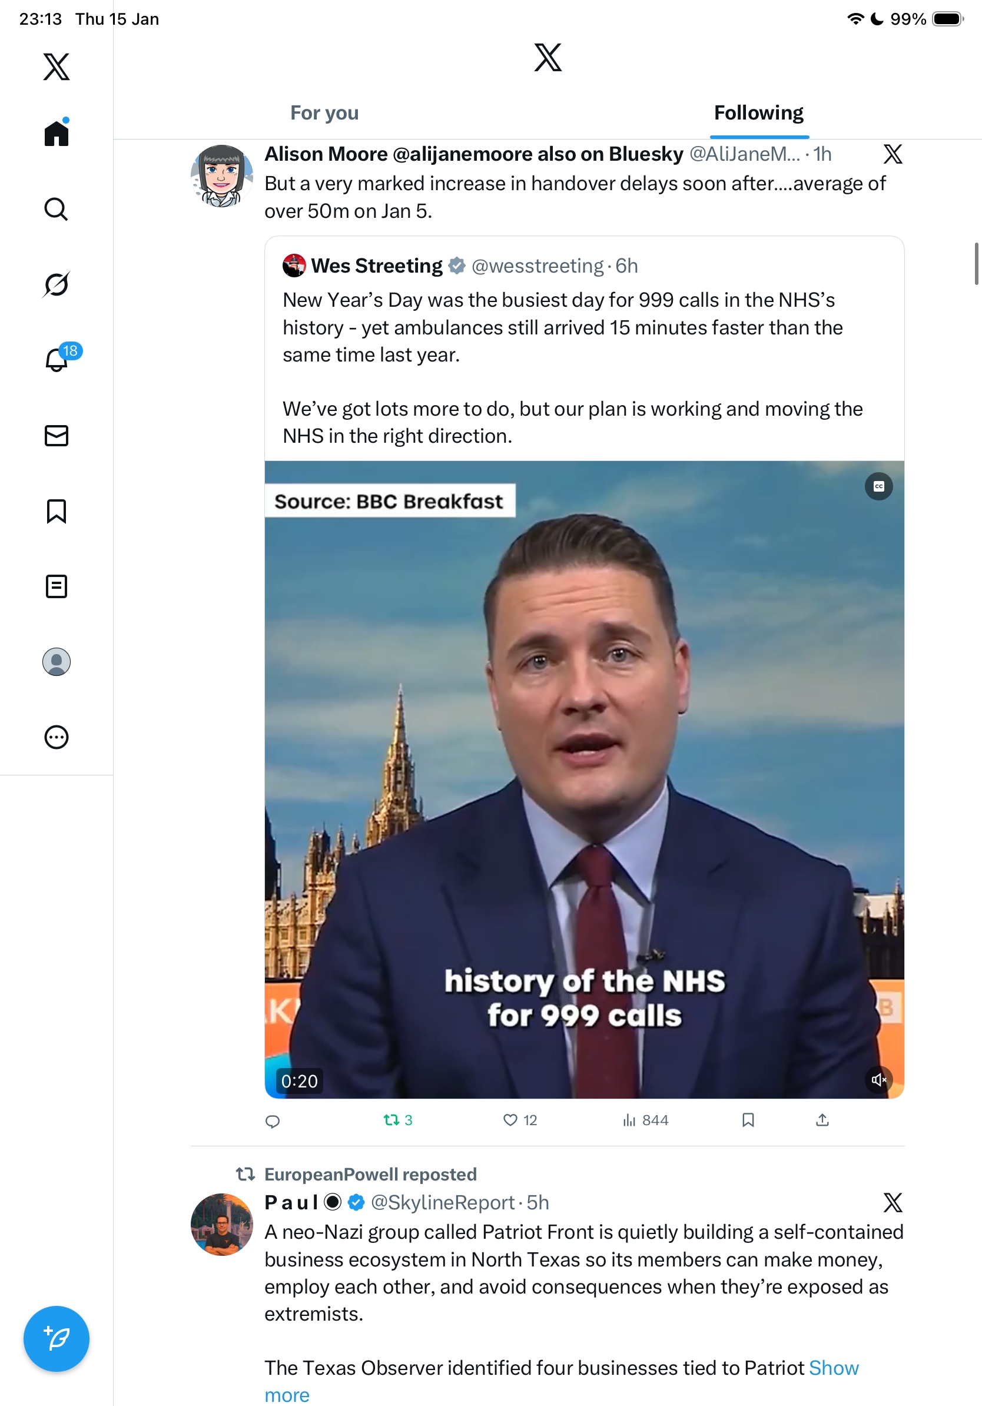Screen dimensions: 982x1406
Task: Open Bookmarks in the sidebar
Action: [x=57, y=510]
